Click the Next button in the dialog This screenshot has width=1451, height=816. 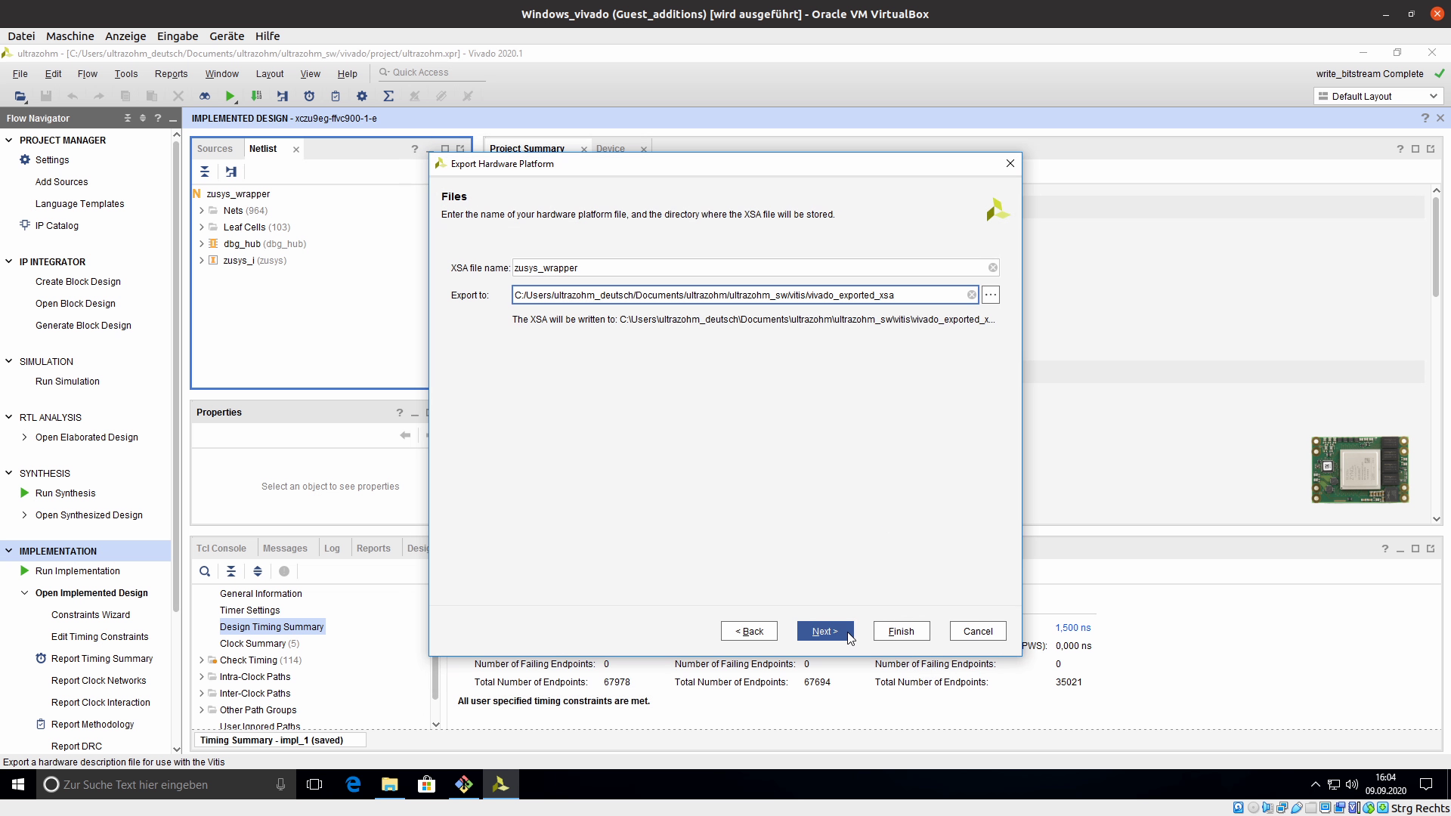(825, 631)
